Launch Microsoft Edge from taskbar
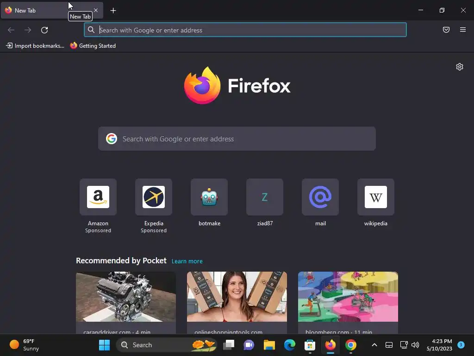474x356 pixels. click(x=290, y=345)
